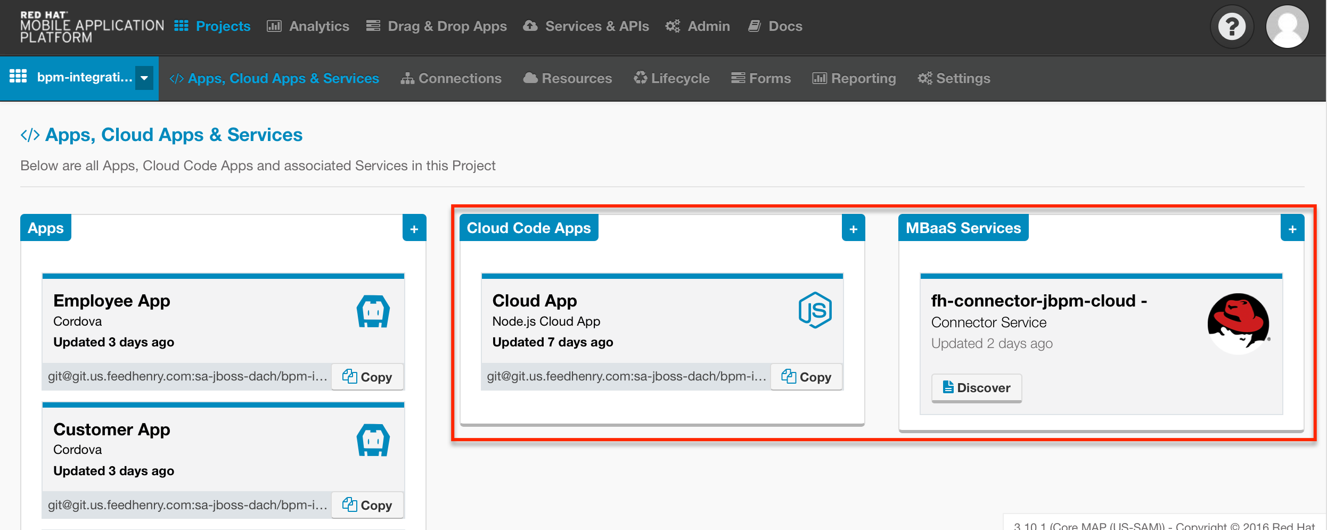The height and width of the screenshot is (530, 1327).
Task: Click the Cloud Code Apps panel header
Action: click(529, 228)
